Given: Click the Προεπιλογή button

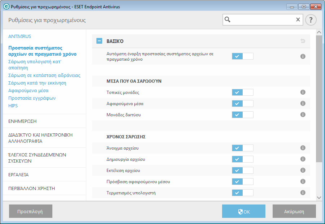Looking at the screenshot, I should pyautogui.click(x=31, y=211).
